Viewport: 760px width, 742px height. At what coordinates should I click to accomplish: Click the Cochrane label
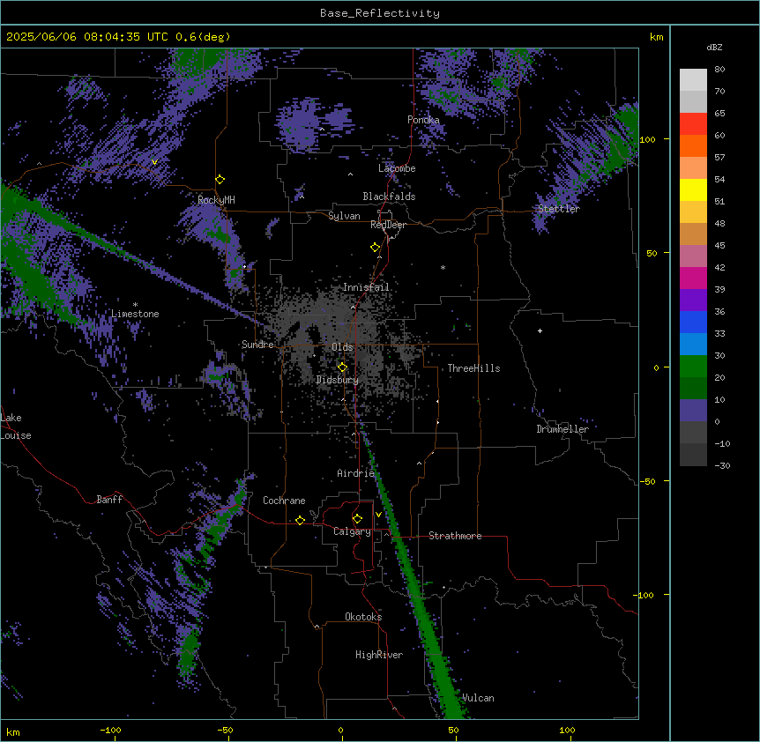[284, 501]
